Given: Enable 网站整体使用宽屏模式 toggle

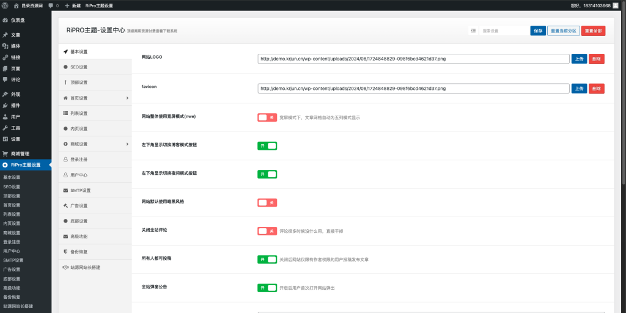Looking at the screenshot, I should click(267, 117).
